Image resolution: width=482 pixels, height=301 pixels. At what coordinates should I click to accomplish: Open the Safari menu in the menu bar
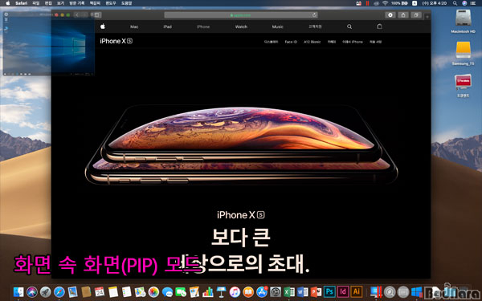coord(22,3)
